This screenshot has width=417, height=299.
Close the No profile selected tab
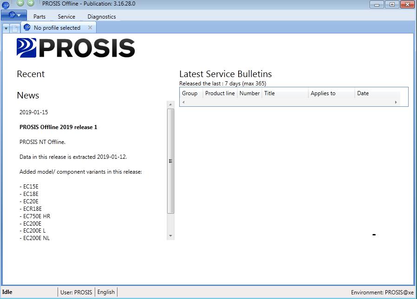point(90,27)
